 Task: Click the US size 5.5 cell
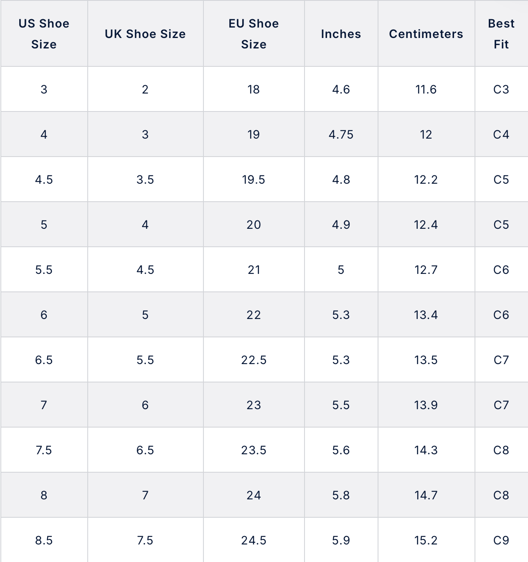[x=44, y=269]
